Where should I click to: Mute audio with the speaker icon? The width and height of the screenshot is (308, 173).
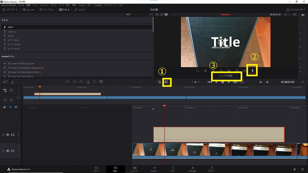click(x=303, y=15)
